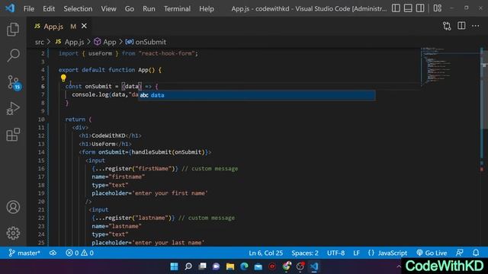Open the Windows taskbar Search icon
The image size is (488, 274).
click(188, 266)
